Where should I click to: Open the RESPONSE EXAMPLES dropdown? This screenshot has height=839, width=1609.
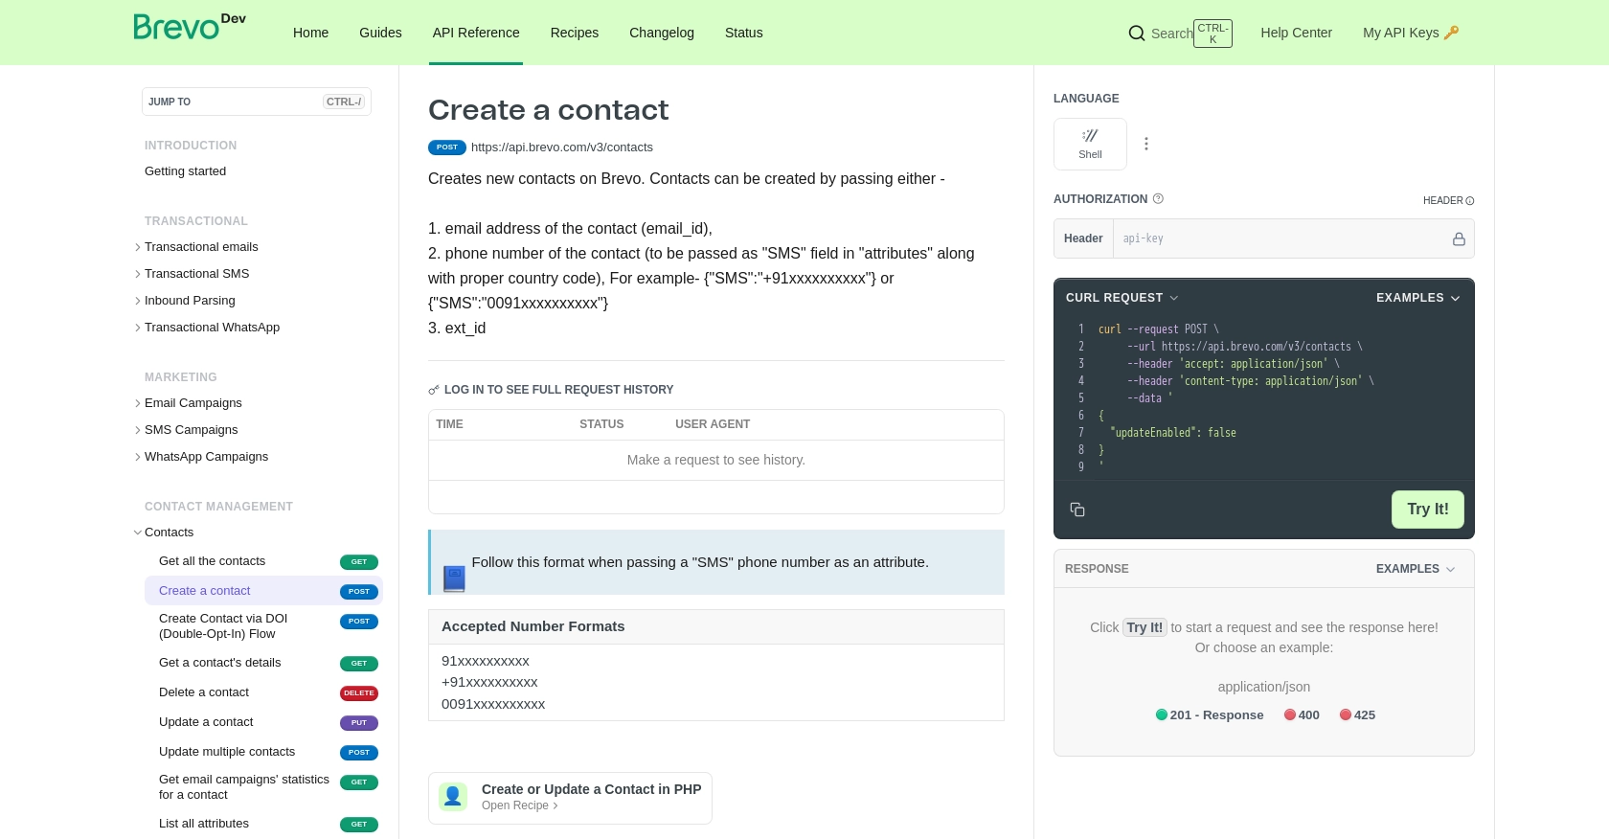coord(1416,569)
